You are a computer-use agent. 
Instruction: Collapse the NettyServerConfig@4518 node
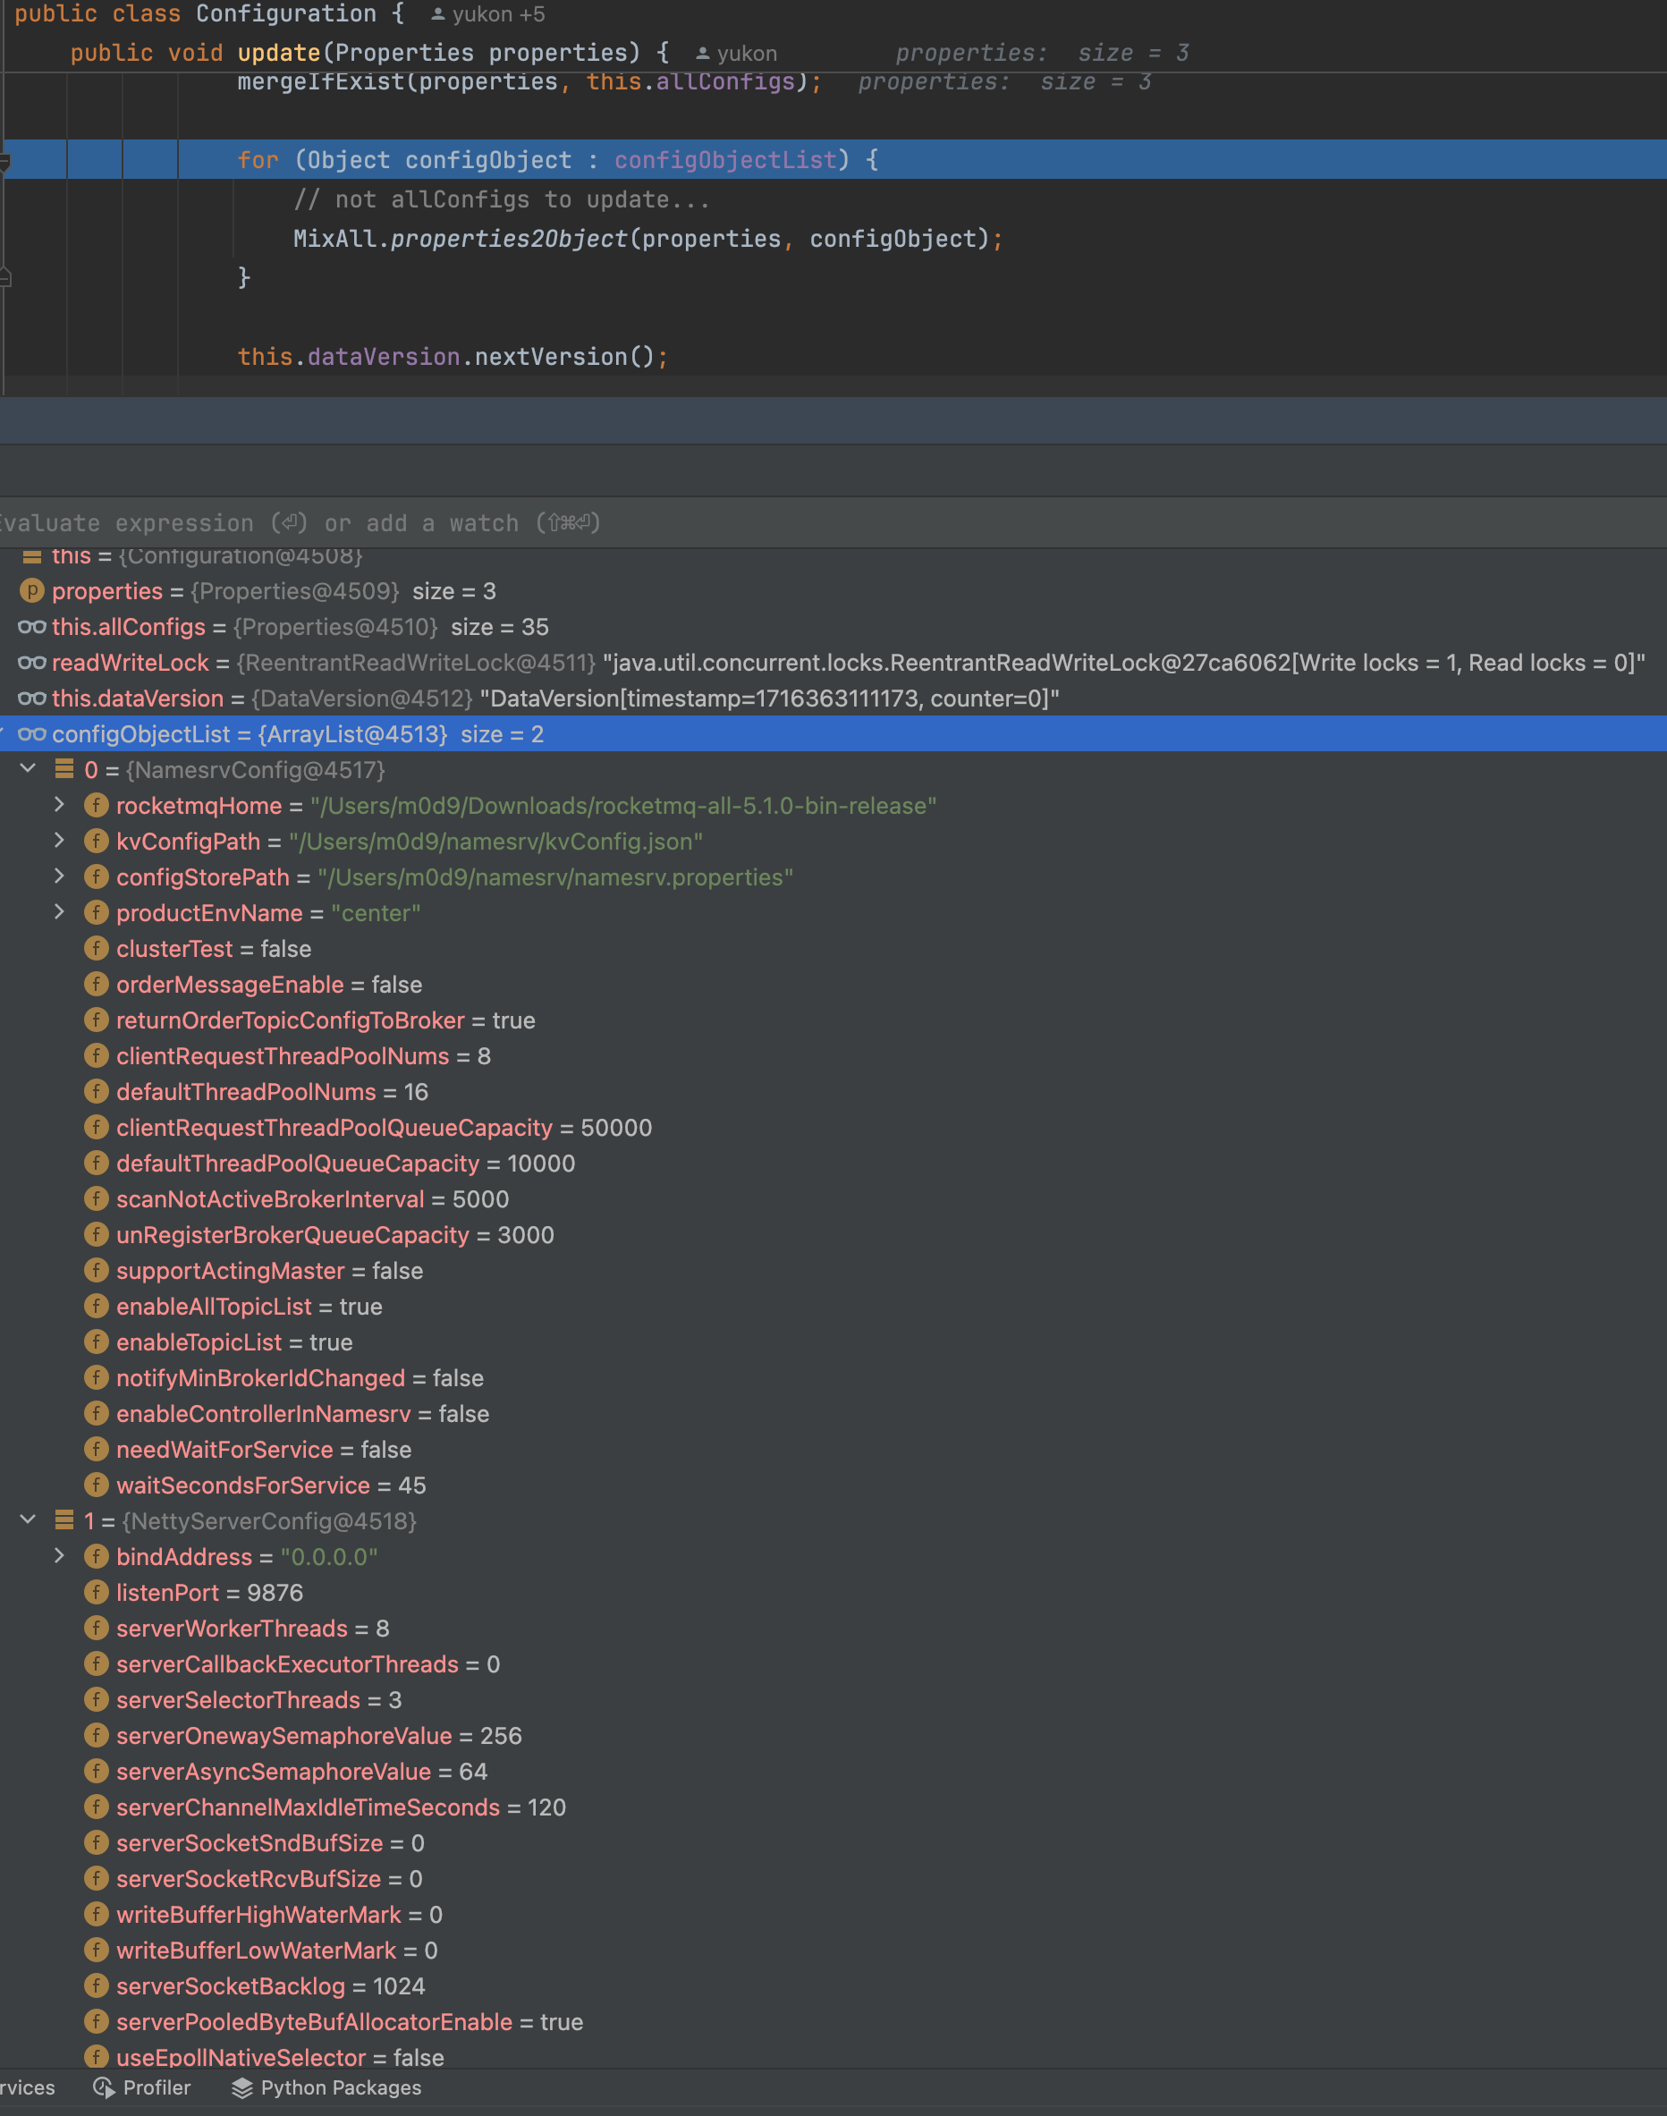point(29,1519)
